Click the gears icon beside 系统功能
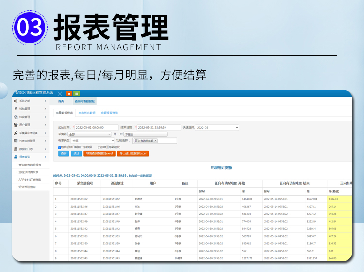 coord(16,101)
